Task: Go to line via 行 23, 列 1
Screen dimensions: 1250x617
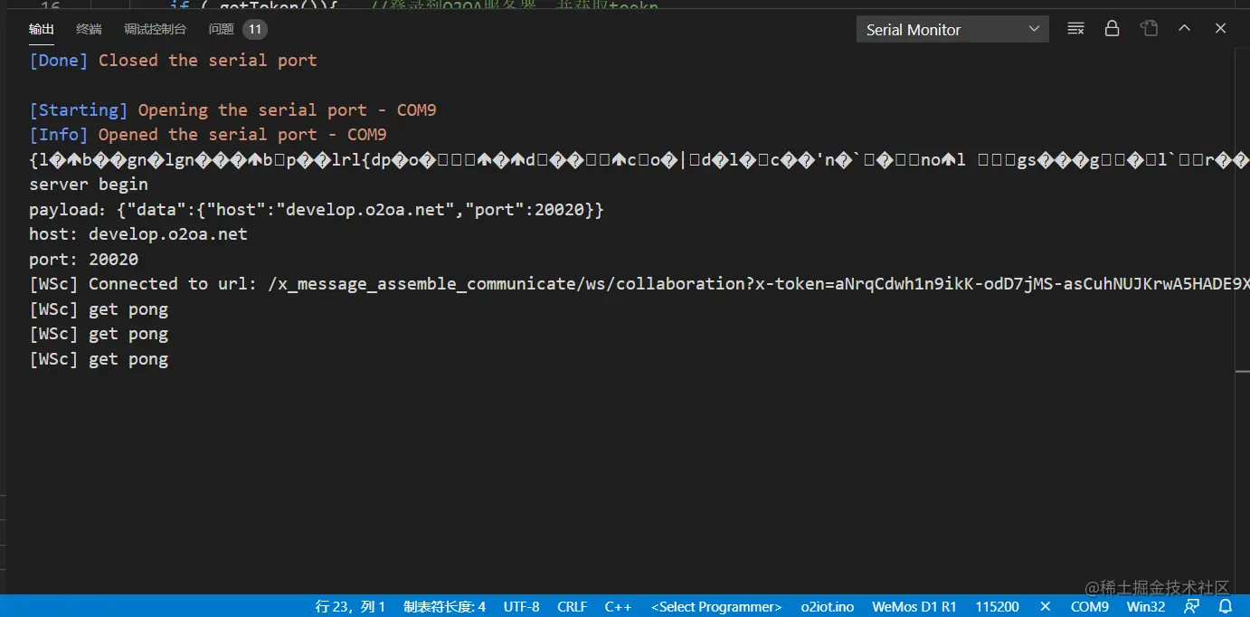Action: tap(351, 607)
